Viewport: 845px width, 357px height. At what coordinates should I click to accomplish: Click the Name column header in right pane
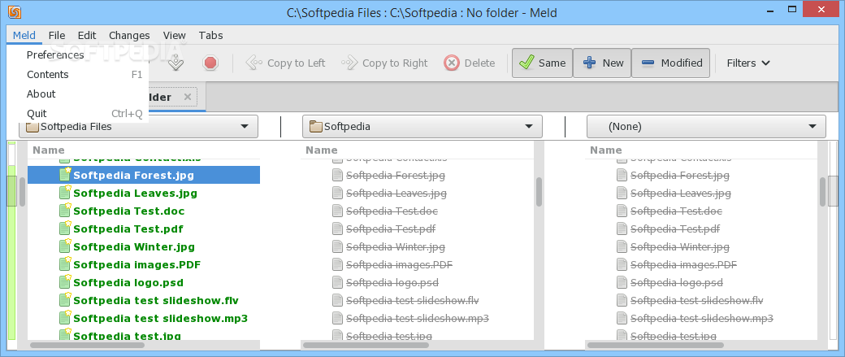point(606,150)
